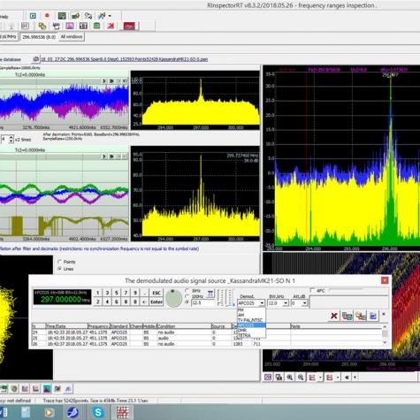Viewport: 420px width, 420px height.
Task: Click the yellow database icon in demodulated audio dialog
Action: pos(360,316)
